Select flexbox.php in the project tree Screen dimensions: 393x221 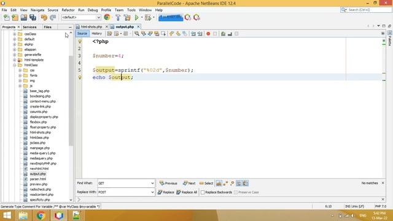click(x=38, y=122)
